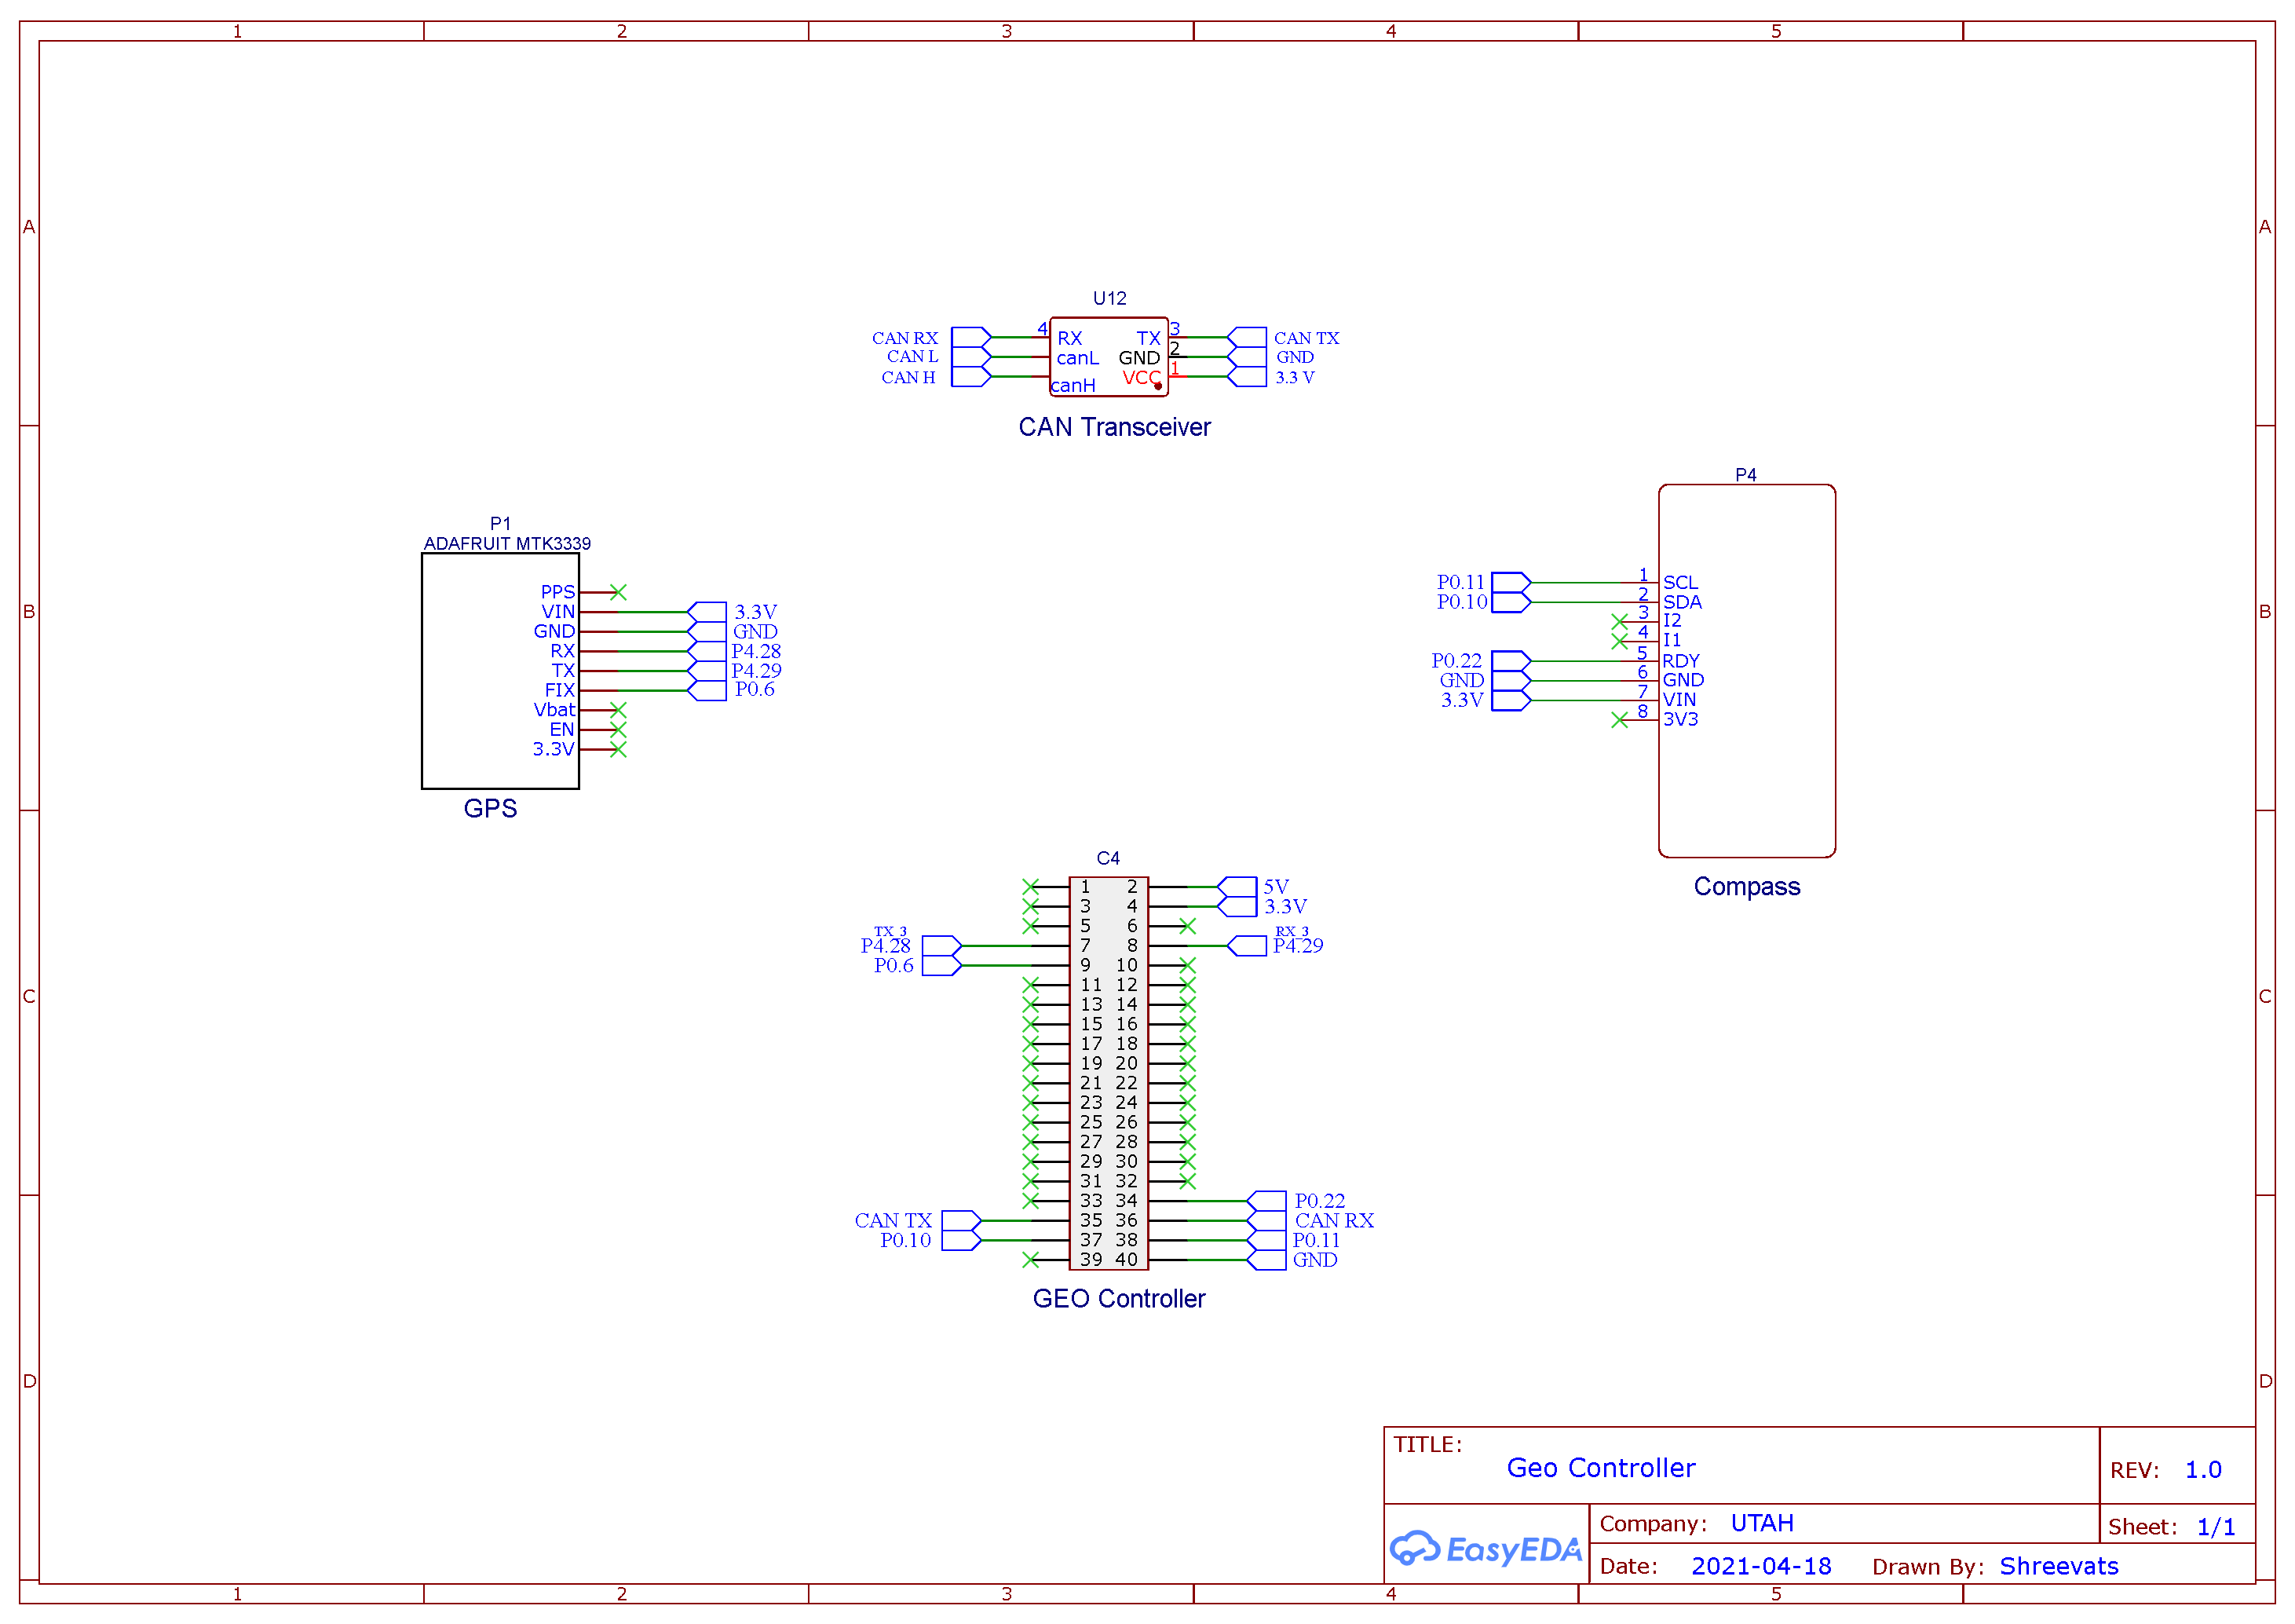Screen dimensions: 2295x1624
Task: Click the small "TX 3" annotation
Action: point(890,931)
